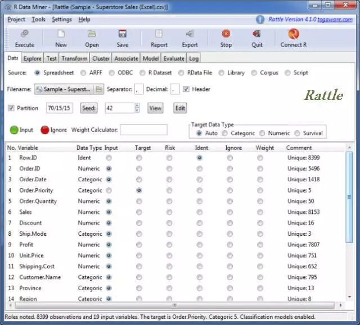Viewport: 360px width, 325px height.
Task: Click the seed value field showing 42
Action: tap(120, 108)
